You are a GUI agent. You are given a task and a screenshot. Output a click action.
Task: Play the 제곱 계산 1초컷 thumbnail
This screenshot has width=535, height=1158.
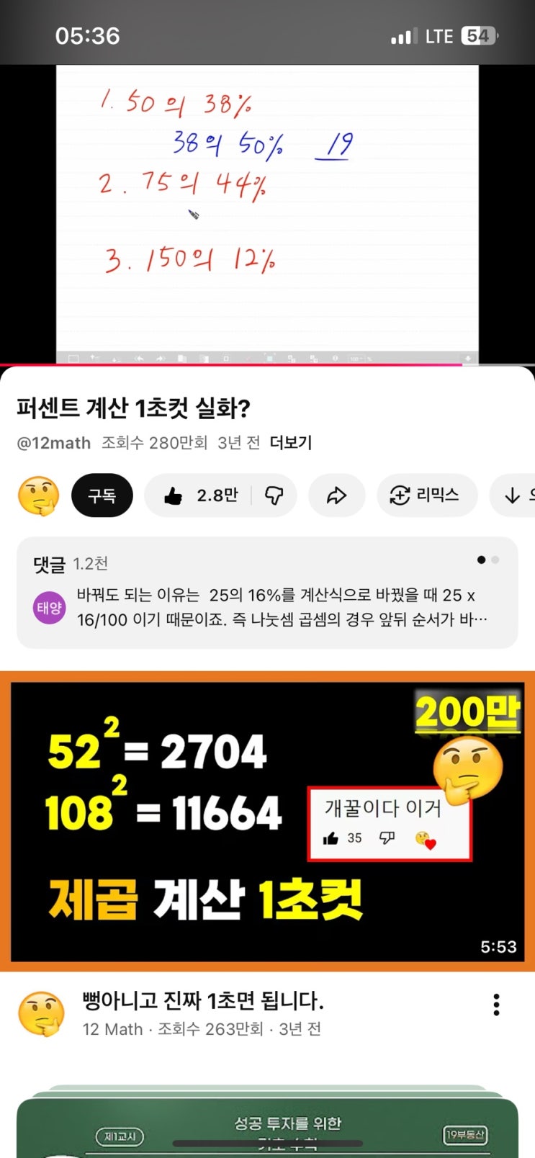click(267, 821)
